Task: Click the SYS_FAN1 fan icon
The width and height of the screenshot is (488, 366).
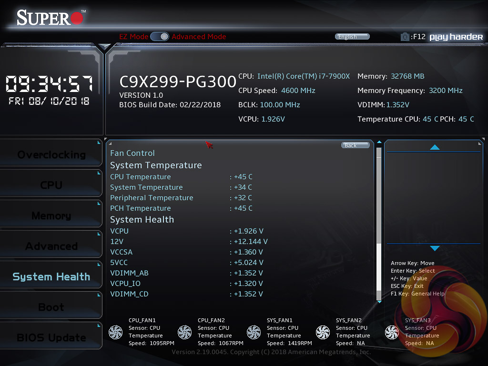Action: (254, 332)
